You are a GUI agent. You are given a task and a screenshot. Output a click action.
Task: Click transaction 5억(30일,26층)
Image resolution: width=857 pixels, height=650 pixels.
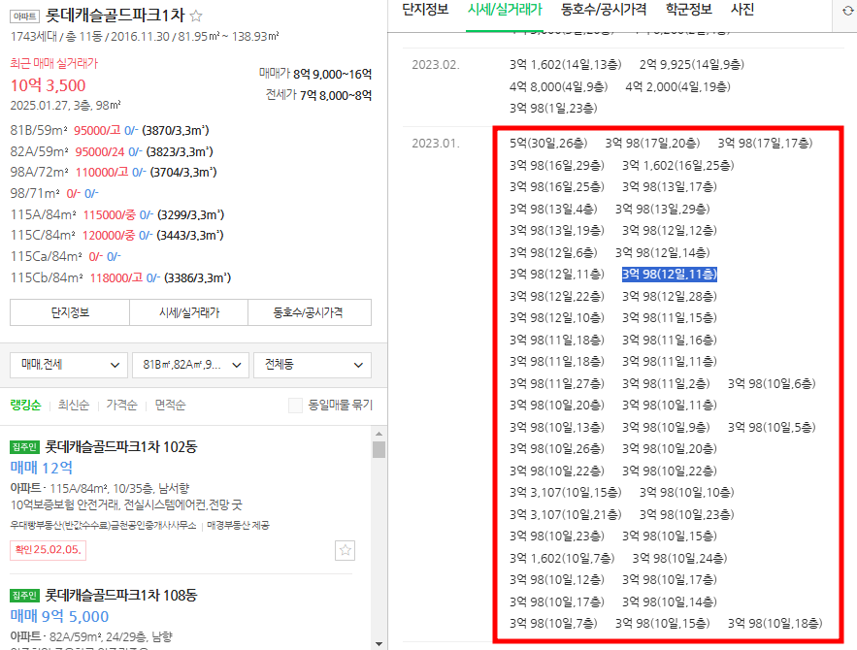548,144
